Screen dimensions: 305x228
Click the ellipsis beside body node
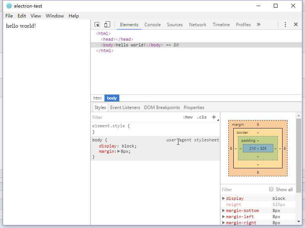click(x=93, y=45)
